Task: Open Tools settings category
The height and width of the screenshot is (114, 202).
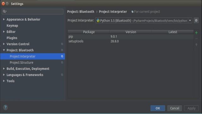Action: (x=10, y=81)
